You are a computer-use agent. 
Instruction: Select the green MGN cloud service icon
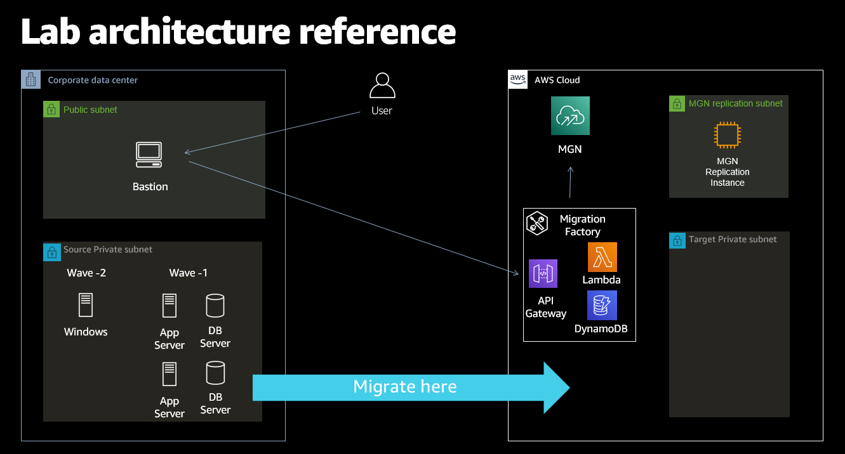tap(570, 116)
